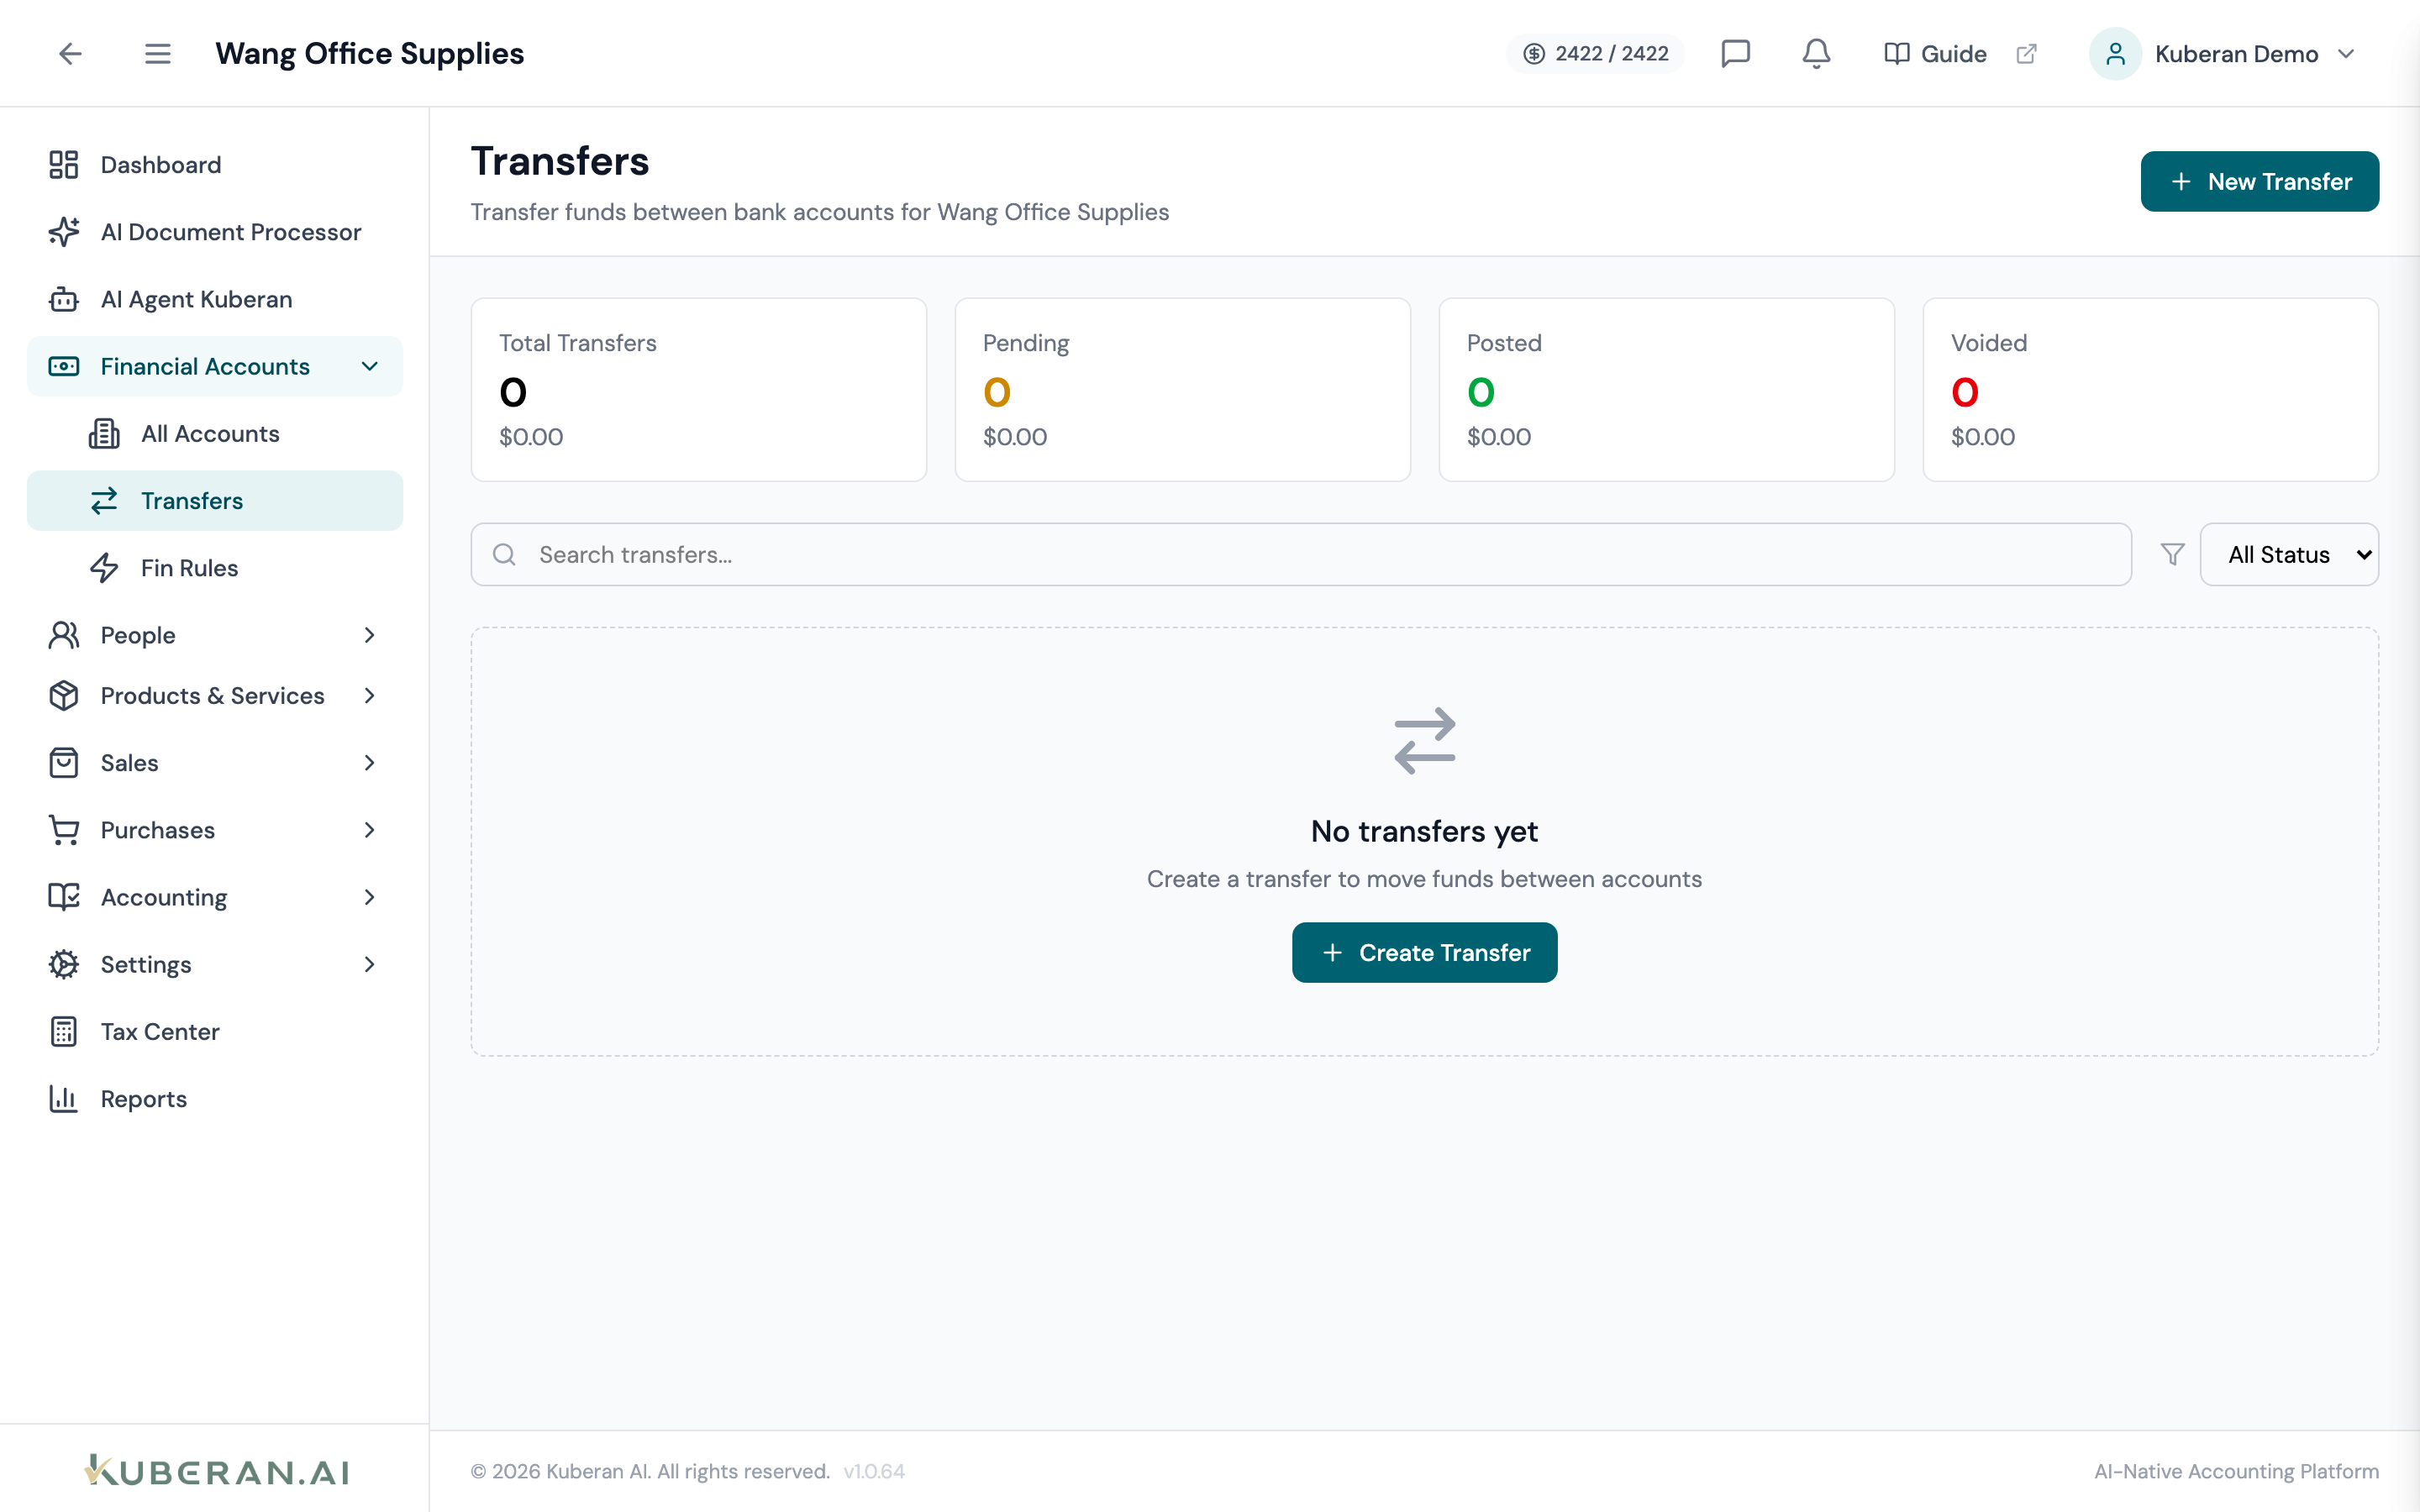Click the Products & Services box icon
This screenshot has width=2420, height=1512.
click(x=64, y=696)
